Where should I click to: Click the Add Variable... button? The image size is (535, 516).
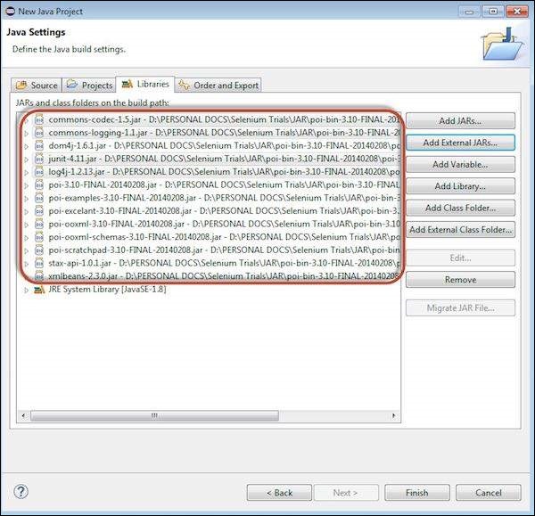(x=460, y=164)
